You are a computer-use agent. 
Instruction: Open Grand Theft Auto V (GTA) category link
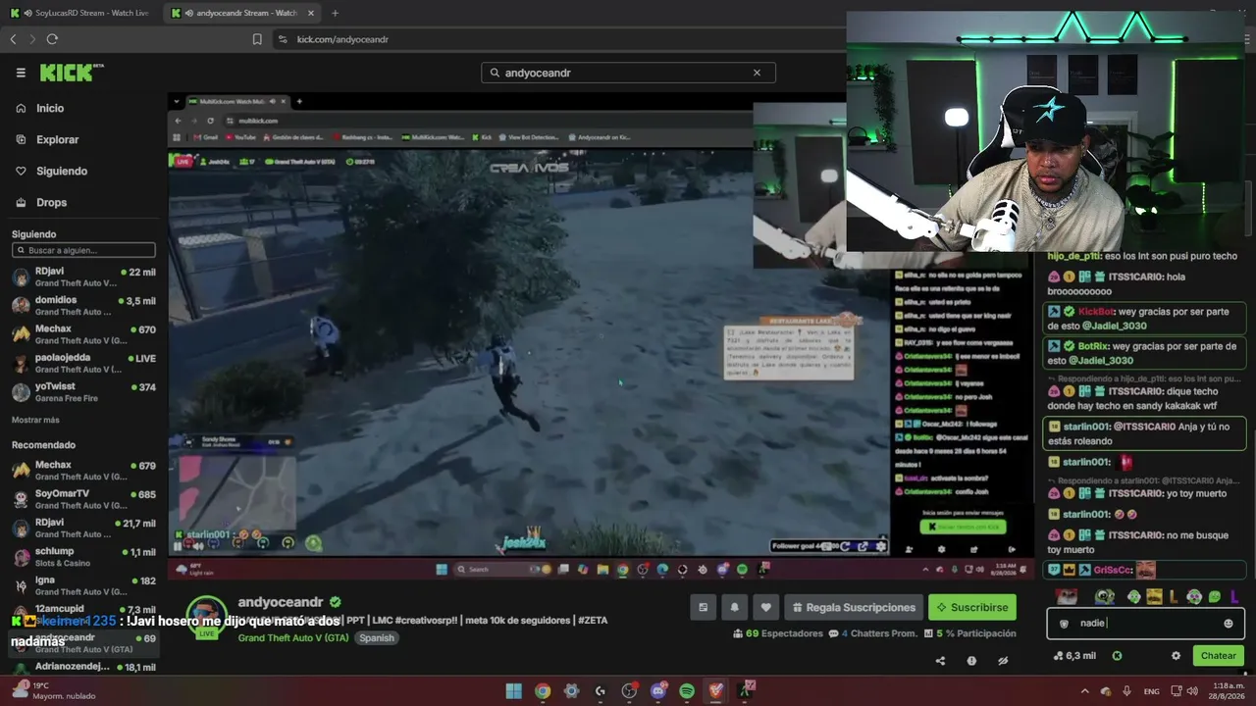293,638
